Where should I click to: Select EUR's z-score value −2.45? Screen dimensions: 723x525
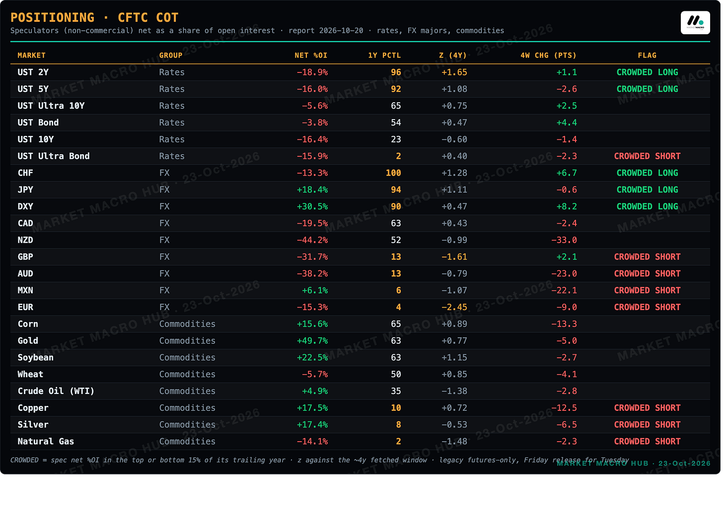454,308
